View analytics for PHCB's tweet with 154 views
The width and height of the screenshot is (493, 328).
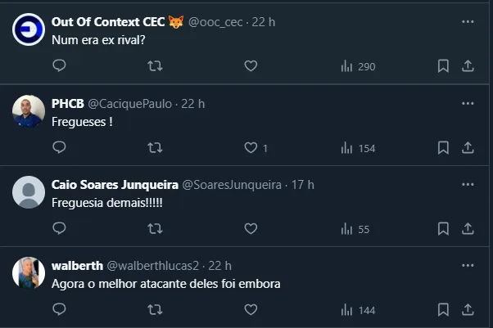357,148
